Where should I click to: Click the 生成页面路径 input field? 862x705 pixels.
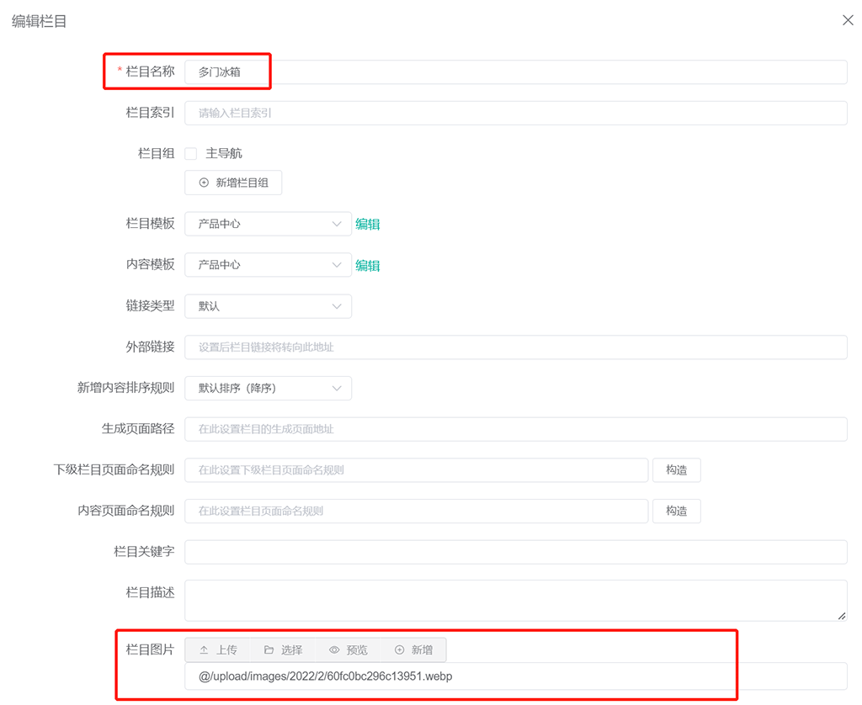(515, 429)
